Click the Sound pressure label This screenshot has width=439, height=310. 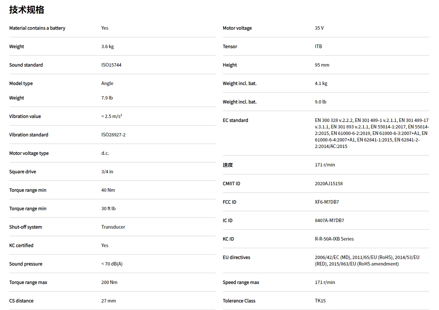coord(26,264)
